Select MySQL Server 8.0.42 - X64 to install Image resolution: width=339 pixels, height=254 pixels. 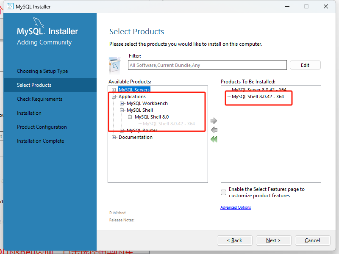pyautogui.click(x=259, y=89)
